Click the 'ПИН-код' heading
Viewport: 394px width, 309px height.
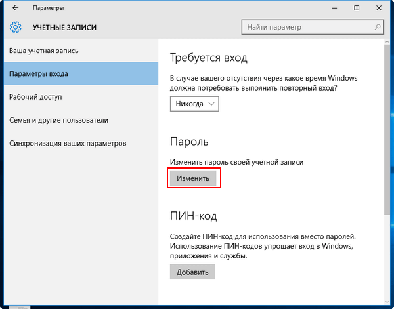[x=193, y=216]
